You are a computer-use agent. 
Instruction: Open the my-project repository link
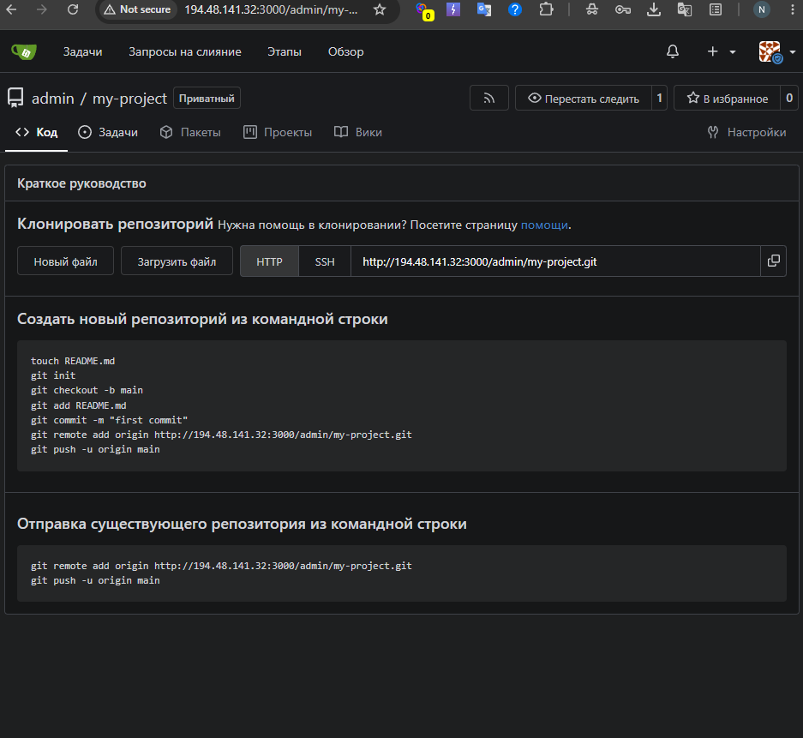(x=129, y=99)
